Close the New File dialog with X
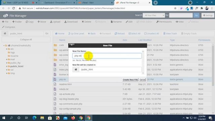 72,45
